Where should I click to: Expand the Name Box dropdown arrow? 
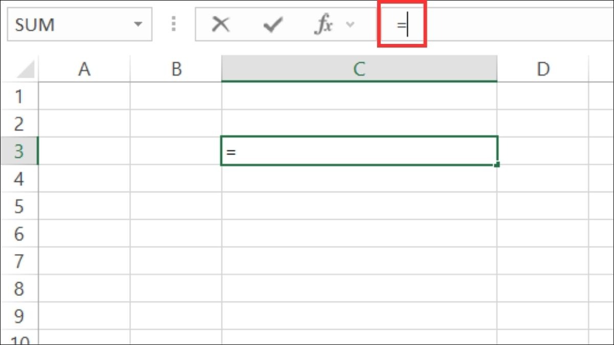(x=137, y=24)
